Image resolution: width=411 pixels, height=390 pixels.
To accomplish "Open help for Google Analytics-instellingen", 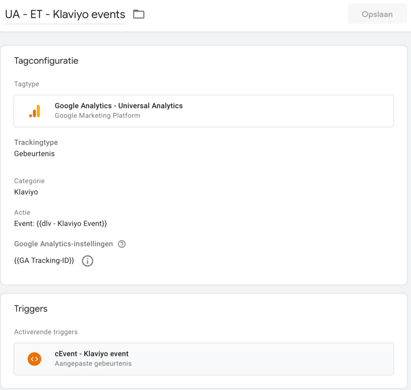I will pyautogui.click(x=122, y=244).
